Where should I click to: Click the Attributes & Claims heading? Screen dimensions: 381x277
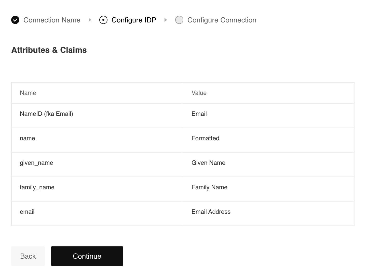(49, 50)
